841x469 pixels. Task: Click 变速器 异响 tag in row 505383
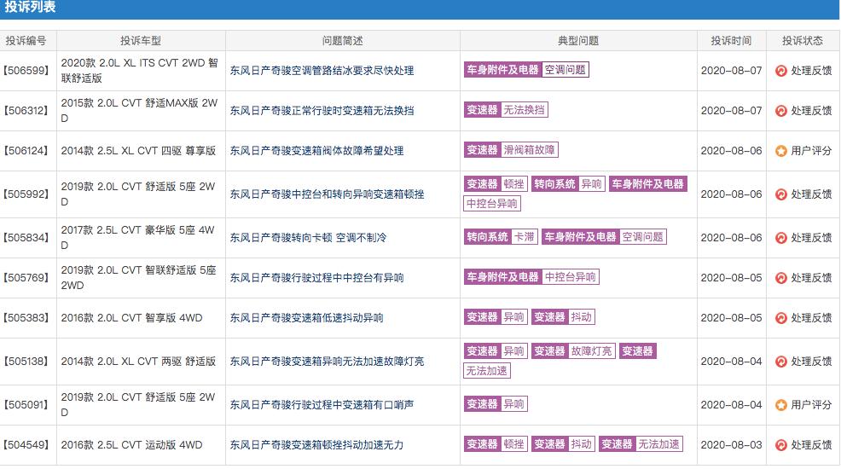(x=496, y=317)
